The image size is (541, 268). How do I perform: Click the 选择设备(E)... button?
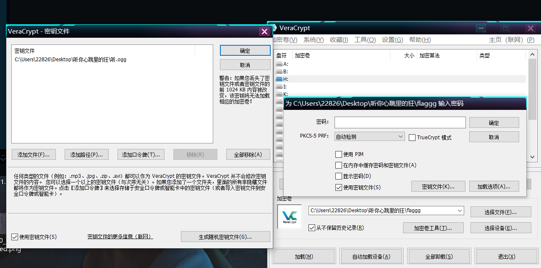click(x=501, y=228)
